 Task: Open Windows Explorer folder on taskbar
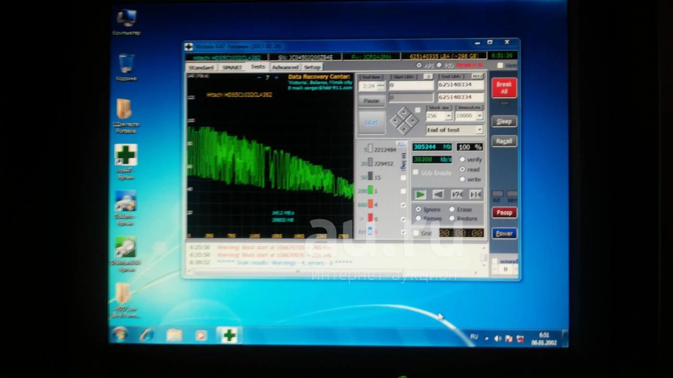click(x=174, y=335)
